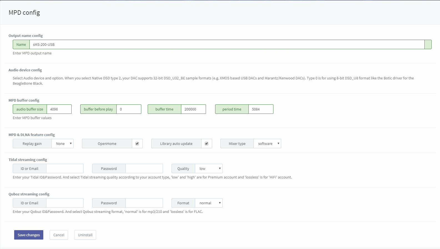Focus the audio buffer size field
Screen dimensions: 440x249
click(x=59, y=109)
